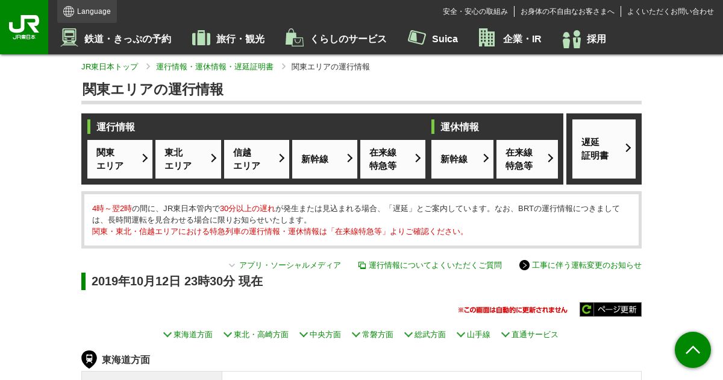Click the circled arrow icon before 工事に伴う運転変更のお知らせ
Image resolution: width=723 pixels, height=380 pixels.
[524, 265]
